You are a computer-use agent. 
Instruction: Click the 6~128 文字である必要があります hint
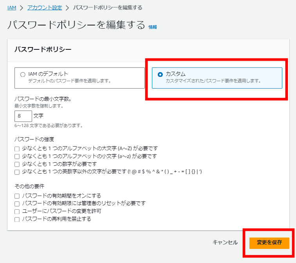tap(49, 125)
